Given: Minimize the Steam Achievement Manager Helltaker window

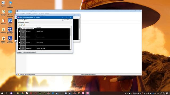Looking at the screenshot, I should pyautogui.click(x=63, y=17).
